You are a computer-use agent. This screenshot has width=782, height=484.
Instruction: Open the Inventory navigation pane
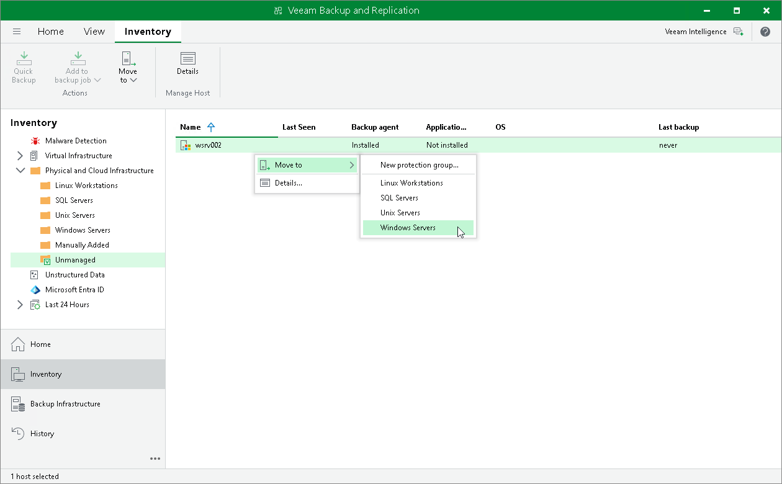pyautogui.click(x=83, y=374)
